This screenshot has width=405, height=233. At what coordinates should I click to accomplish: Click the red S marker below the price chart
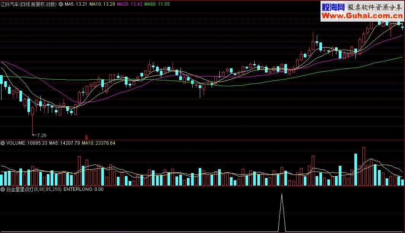coord(86,137)
